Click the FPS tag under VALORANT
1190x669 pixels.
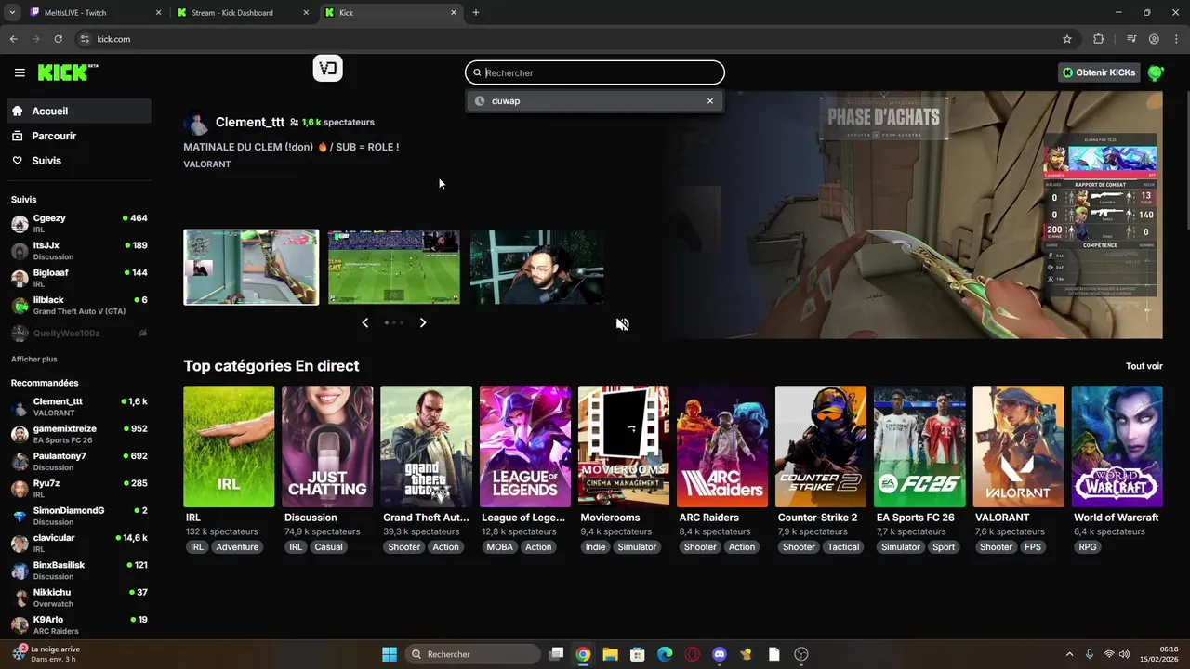[x=1033, y=547]
